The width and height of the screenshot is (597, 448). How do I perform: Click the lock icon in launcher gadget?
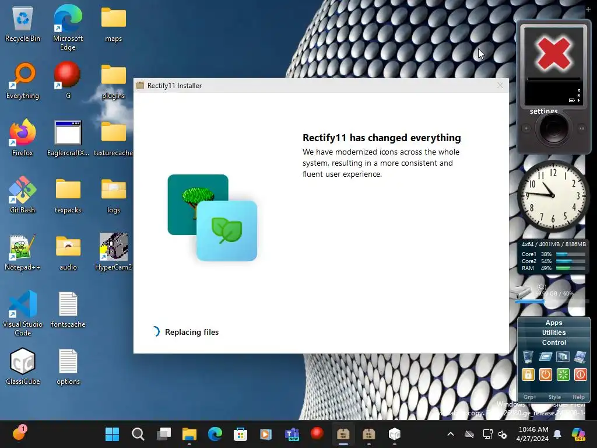pos(528,374)
